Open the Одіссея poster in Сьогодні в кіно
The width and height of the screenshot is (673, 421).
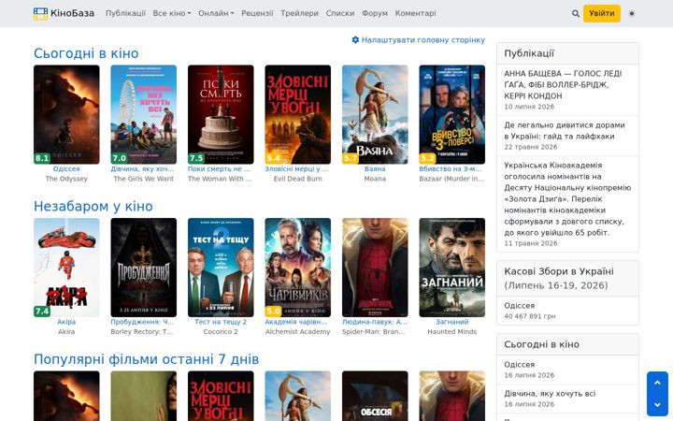pyautogui.click(x=66, y=114)
